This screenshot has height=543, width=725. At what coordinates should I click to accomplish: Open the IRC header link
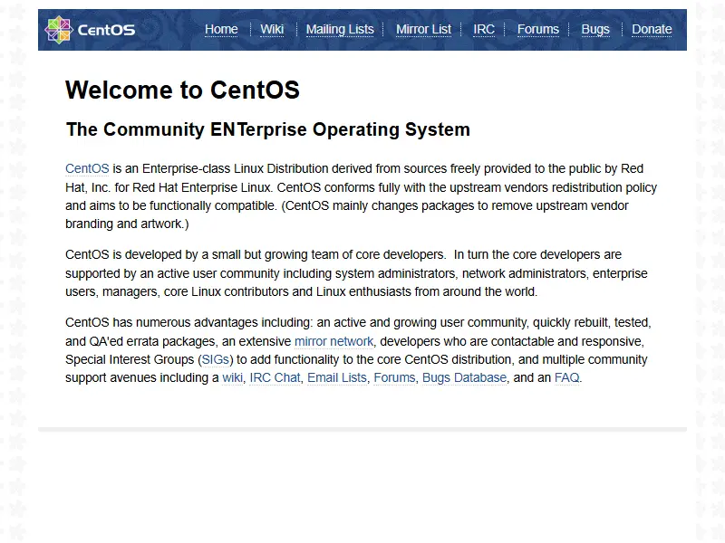click(484, 30)
